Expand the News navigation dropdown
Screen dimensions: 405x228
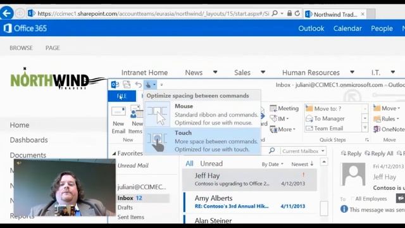[x=215, y=72]
